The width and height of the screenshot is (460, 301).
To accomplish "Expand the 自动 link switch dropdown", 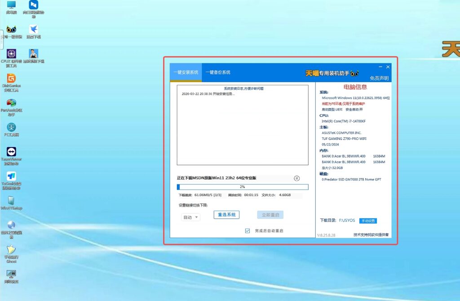I will point(191,217).
